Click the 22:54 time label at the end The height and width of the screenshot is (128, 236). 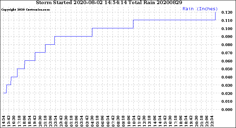point(212,121)
